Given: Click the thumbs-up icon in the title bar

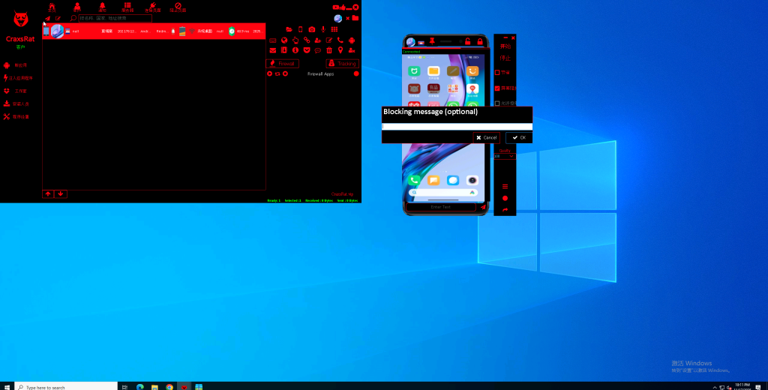Looking at the screenshot, I should pos(342,7).
